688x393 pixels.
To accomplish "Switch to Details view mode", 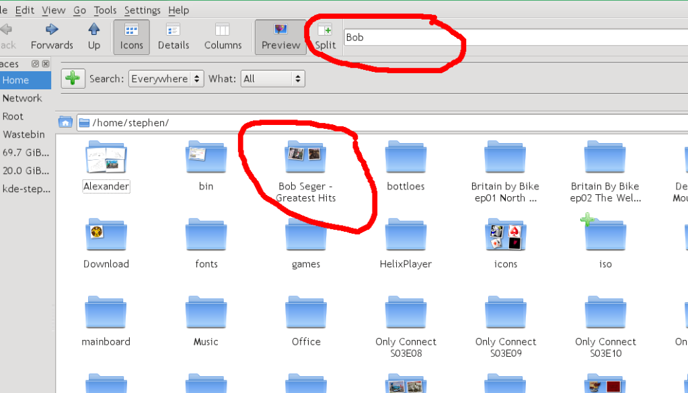I will point(174,37).
